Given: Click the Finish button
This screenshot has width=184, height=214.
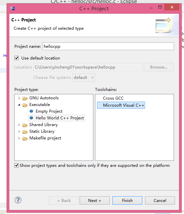Looking at the screenshot, I should (127, 200).
